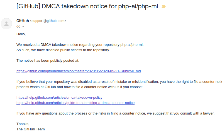
Task: Click the yellow importance marker beside subject
Action: pos(164,6)
